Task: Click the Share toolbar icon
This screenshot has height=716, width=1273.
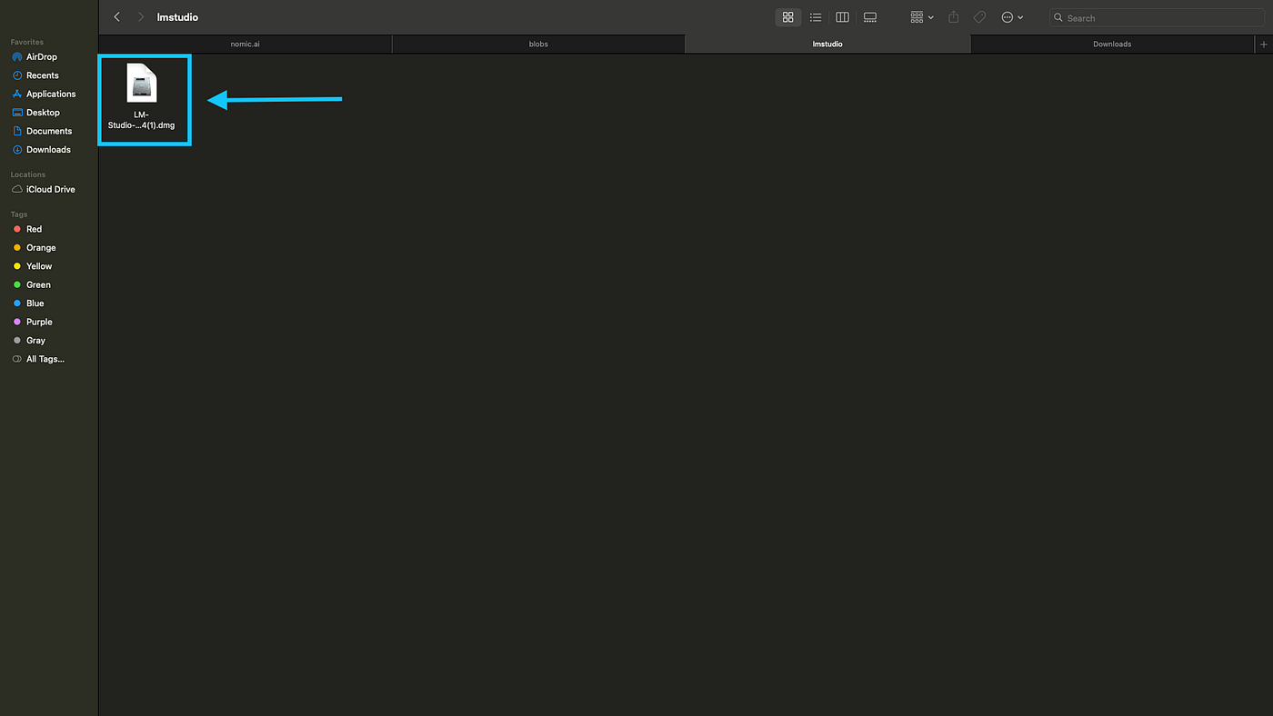Action: coord(954,17)
